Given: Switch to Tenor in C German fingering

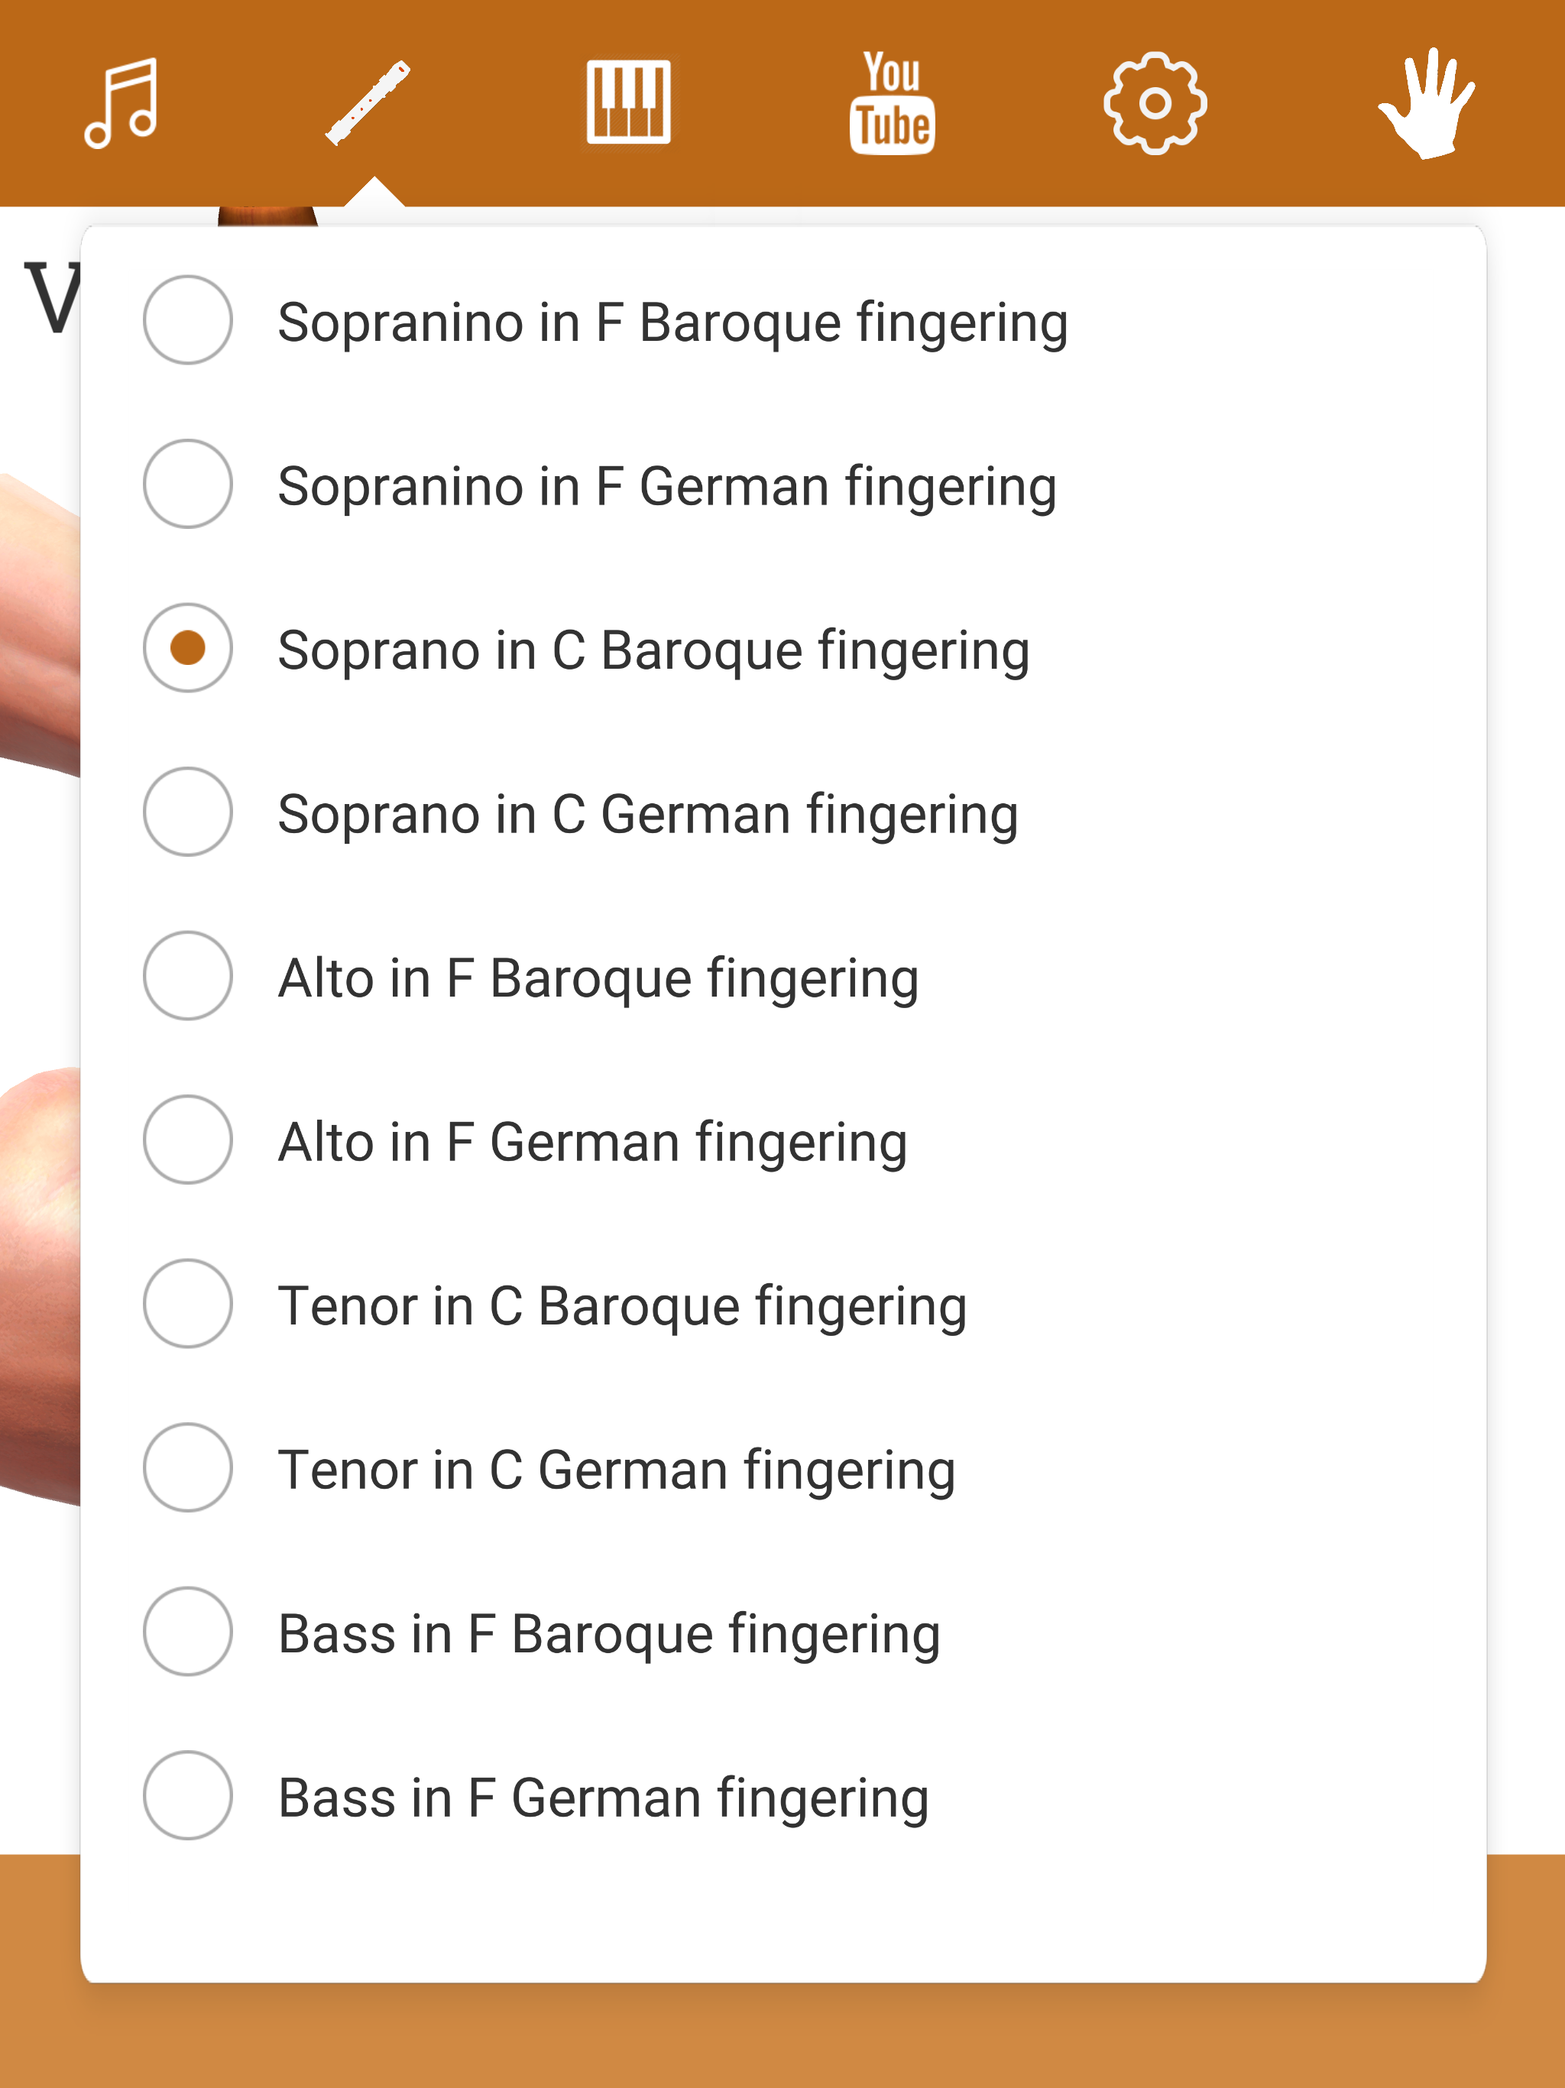Looking at the screenshot, I should (x=188, y=1468).
